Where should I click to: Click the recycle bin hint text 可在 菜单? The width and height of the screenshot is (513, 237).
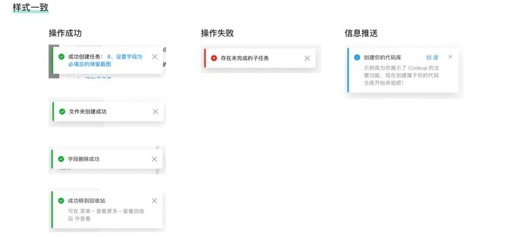click(106, 215)
